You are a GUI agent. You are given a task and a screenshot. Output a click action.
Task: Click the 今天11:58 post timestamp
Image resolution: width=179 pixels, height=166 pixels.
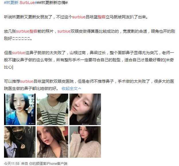pos(12,164)
